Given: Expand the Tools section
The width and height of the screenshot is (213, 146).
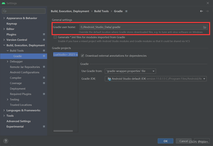Looking at the screenshot, I should click(x=4, y=116).
